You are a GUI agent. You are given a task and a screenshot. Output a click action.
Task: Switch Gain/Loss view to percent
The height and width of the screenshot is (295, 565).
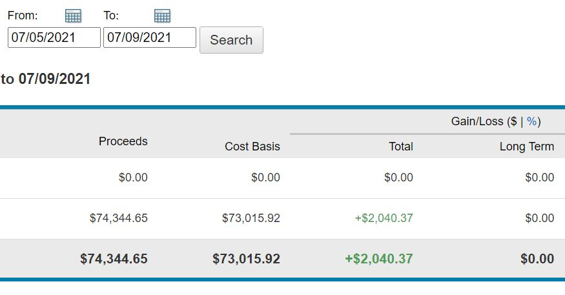pos(532,121)
